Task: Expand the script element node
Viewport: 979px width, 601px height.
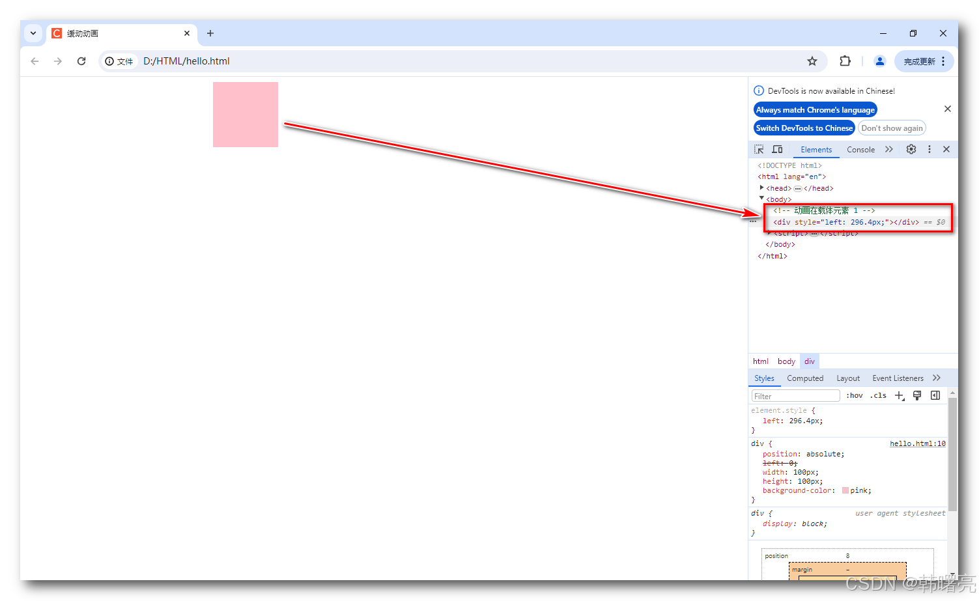Action: (769, 232)
